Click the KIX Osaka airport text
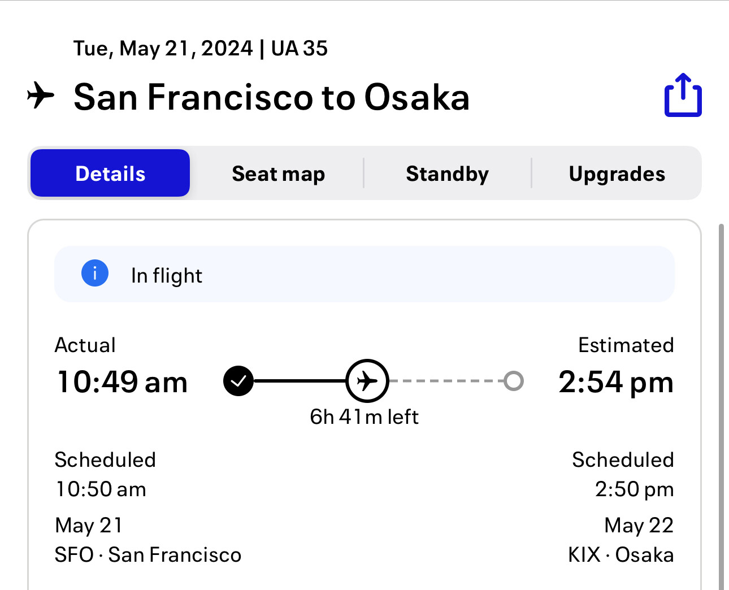 click(x=620, y=555)
